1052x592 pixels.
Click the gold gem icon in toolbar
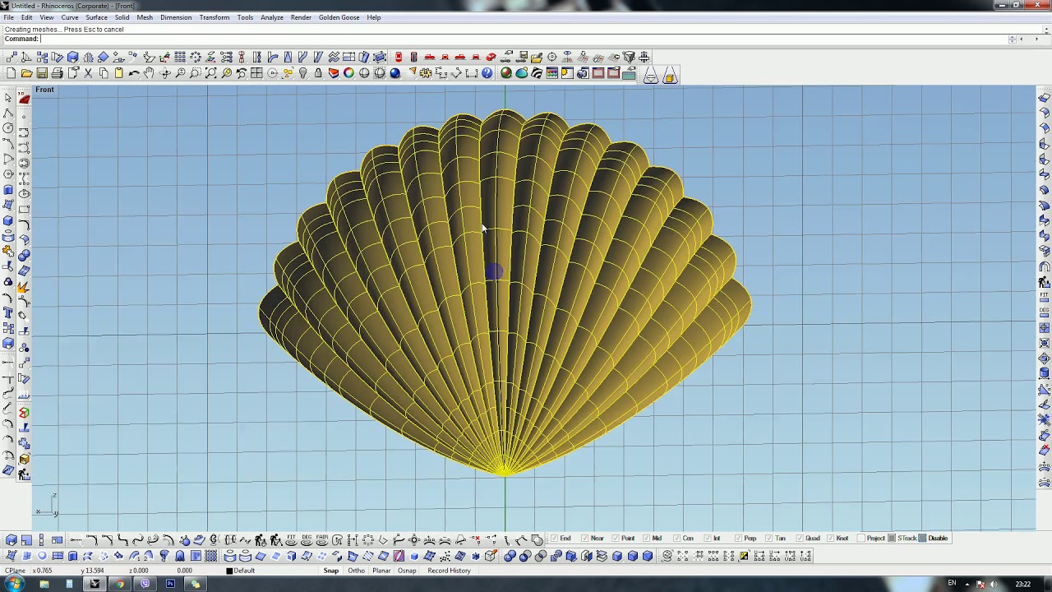click(x=670, y=76)
